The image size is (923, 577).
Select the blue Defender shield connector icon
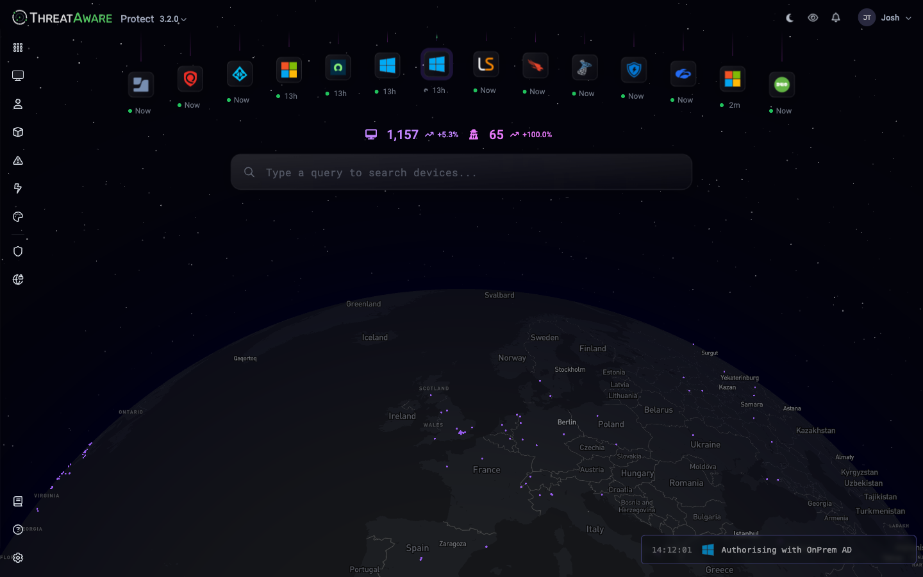(x=634, y=70)
